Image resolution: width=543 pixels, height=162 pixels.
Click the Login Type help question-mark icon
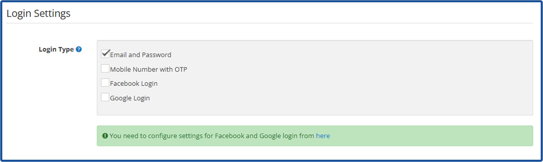pos(79,49)
